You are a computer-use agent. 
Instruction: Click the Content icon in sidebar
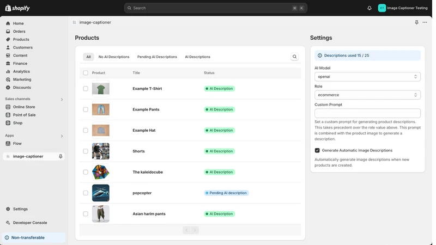click(x=8, y=56)
